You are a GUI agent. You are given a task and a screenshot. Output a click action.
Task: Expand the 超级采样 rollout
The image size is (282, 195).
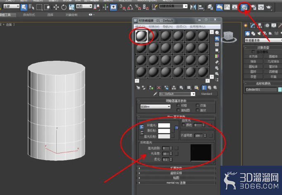176,173
